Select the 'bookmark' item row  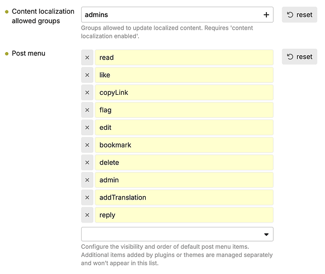[184, 145]
